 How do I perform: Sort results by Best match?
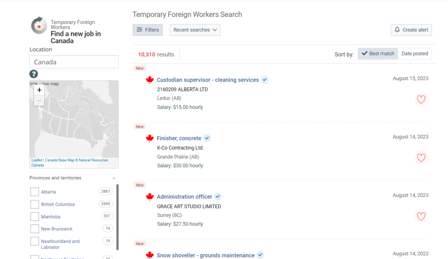point(378,54)
